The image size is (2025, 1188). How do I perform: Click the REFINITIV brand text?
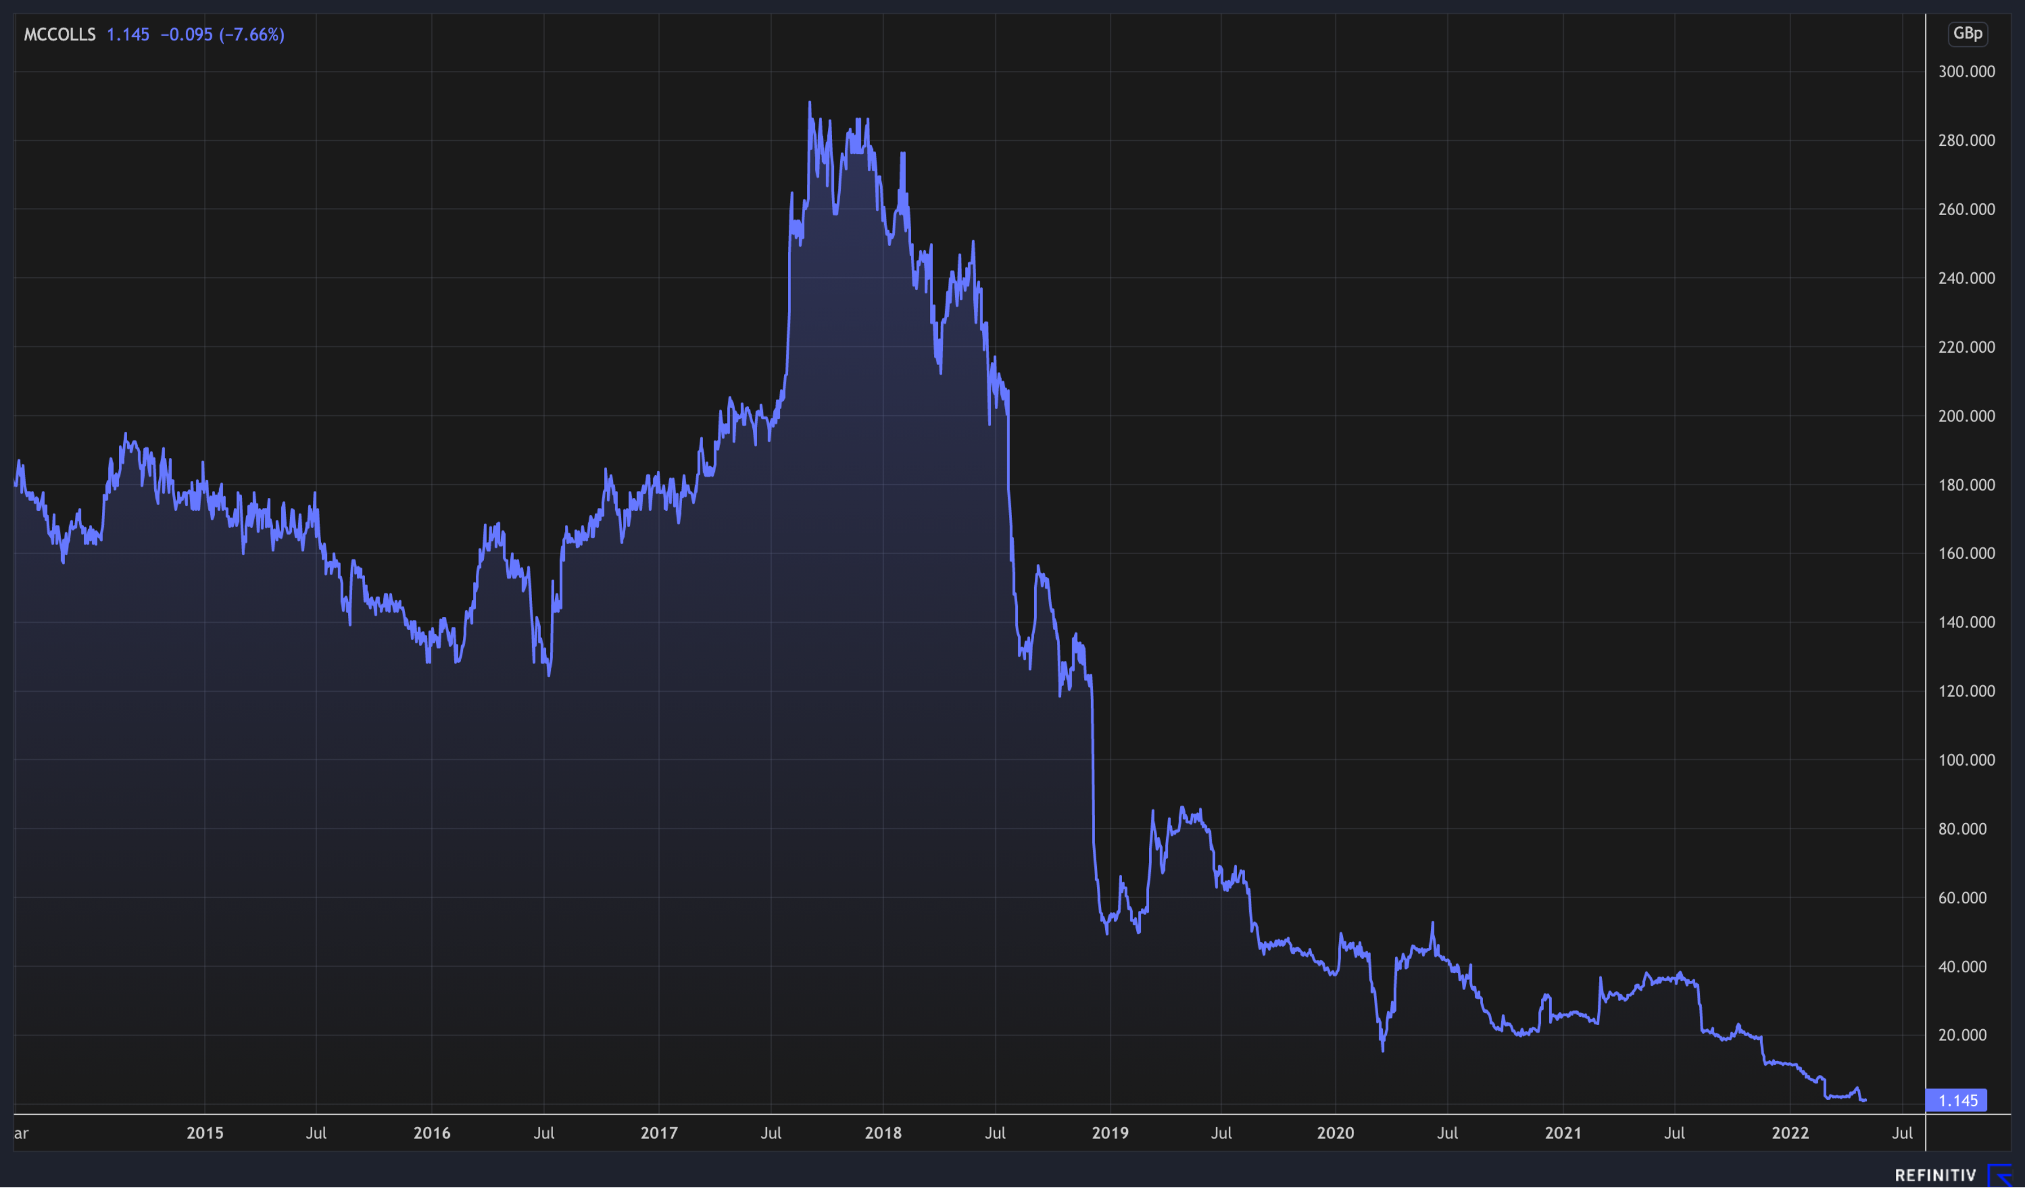click(x=1935, y=1175)
